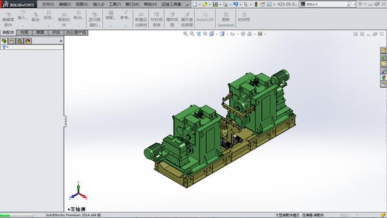The image size is (387, 218).
Task: Open View Palette icon in task pane
Action: (x=383, y=71)
